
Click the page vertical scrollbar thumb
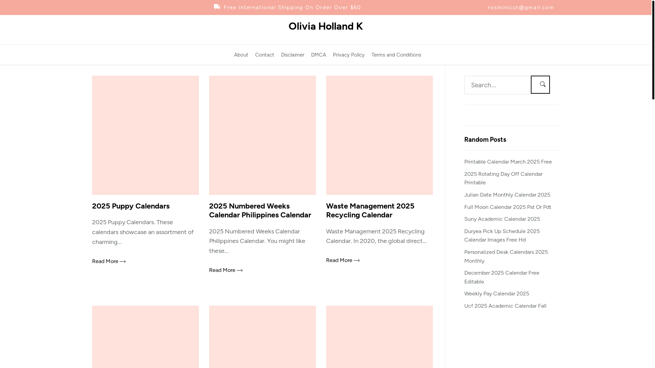click(x=653, y=50)
